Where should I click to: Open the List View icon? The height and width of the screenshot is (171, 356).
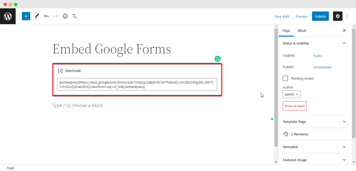74,16
